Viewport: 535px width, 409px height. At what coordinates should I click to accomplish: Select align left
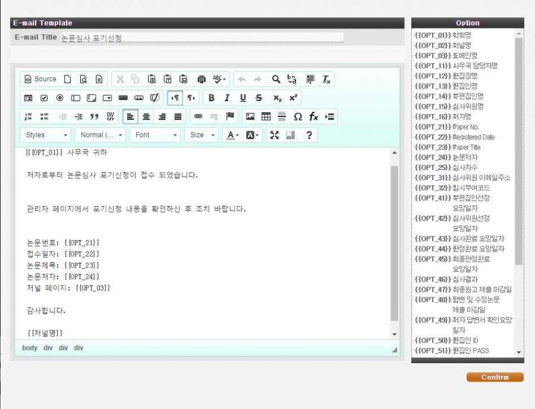[x=130, y=117]
